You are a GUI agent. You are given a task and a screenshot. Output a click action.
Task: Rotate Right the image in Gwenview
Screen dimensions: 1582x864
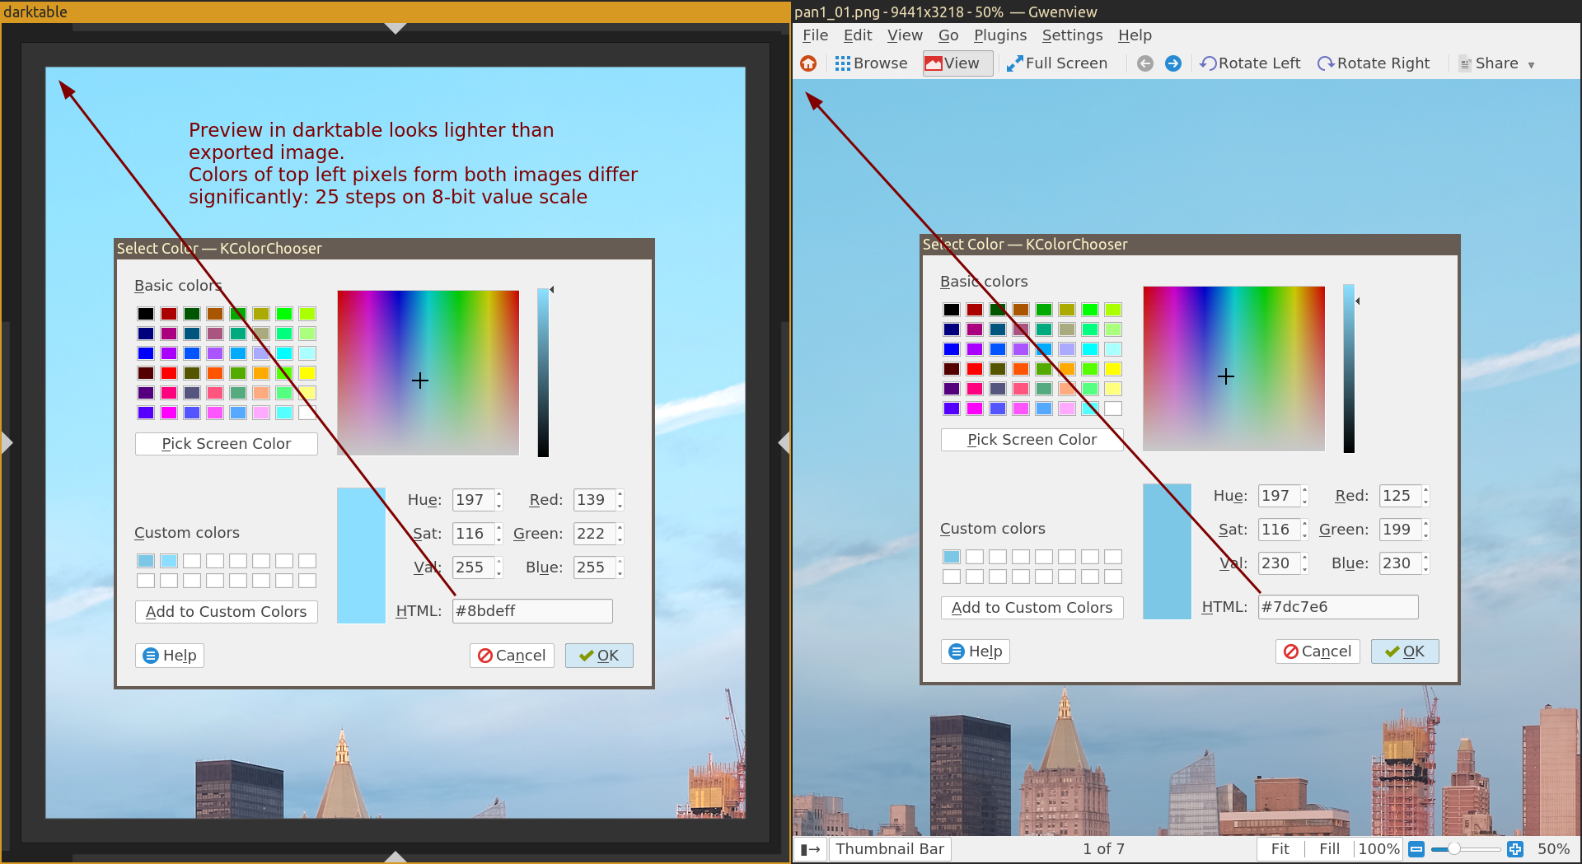click(1374, 63)
